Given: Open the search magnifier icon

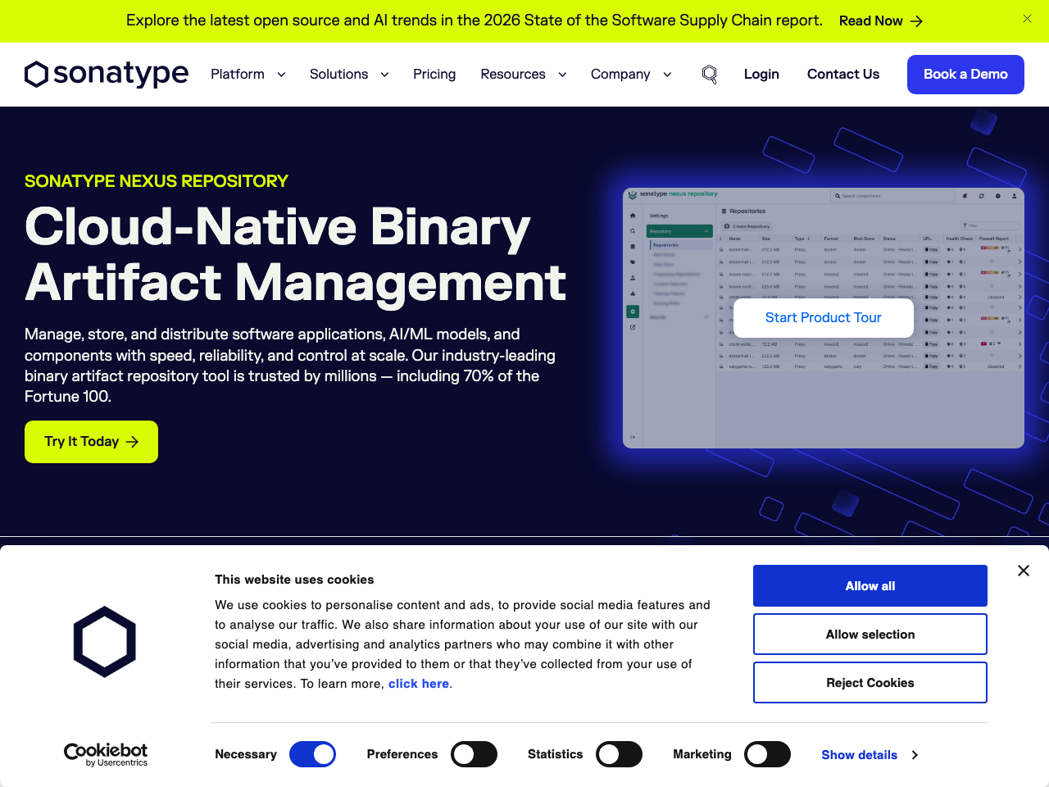Looking at the screenshot, I should (x=710, y=75).
